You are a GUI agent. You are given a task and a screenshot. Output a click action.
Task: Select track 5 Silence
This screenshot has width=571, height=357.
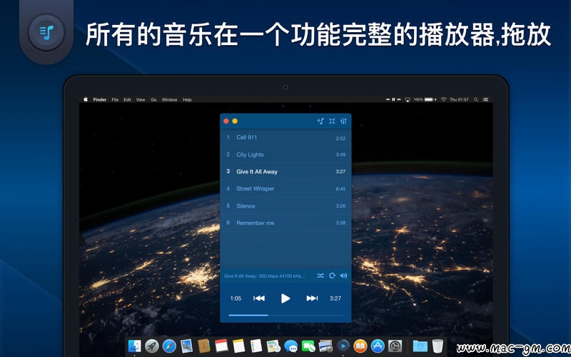coord(285,206)
